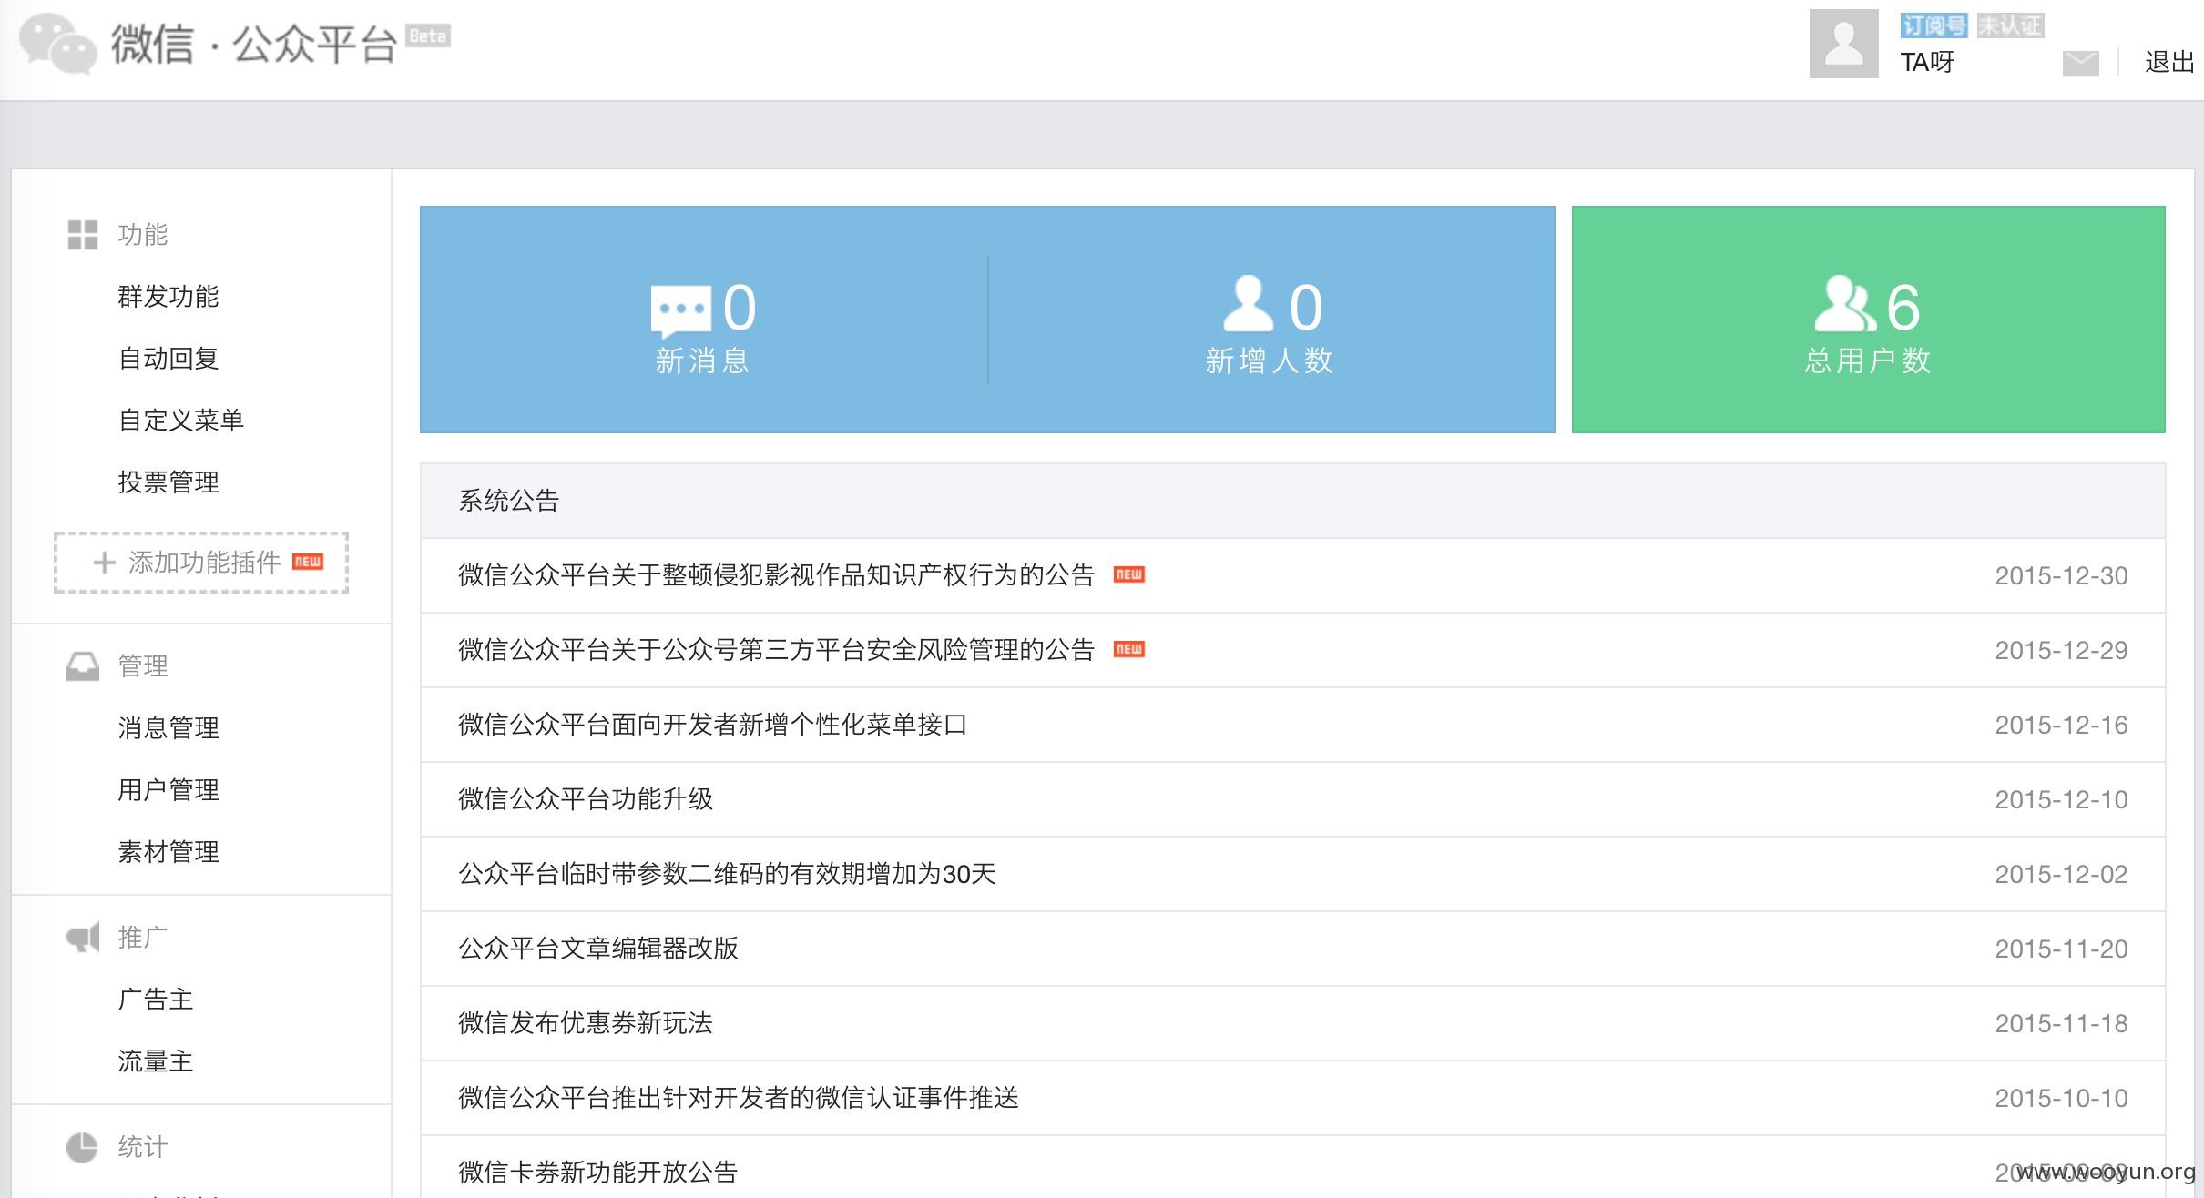Open 消息管理 in the sidebar

pyautogui.click(x=168, y=728)
